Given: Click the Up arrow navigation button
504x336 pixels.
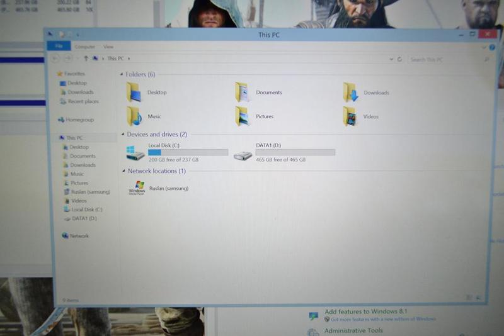Looking at the screenshot, I should coord(86,59).
